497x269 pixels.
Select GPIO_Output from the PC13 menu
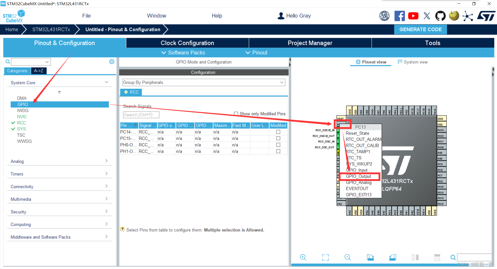pyautogui.click(x=358, y=176)
